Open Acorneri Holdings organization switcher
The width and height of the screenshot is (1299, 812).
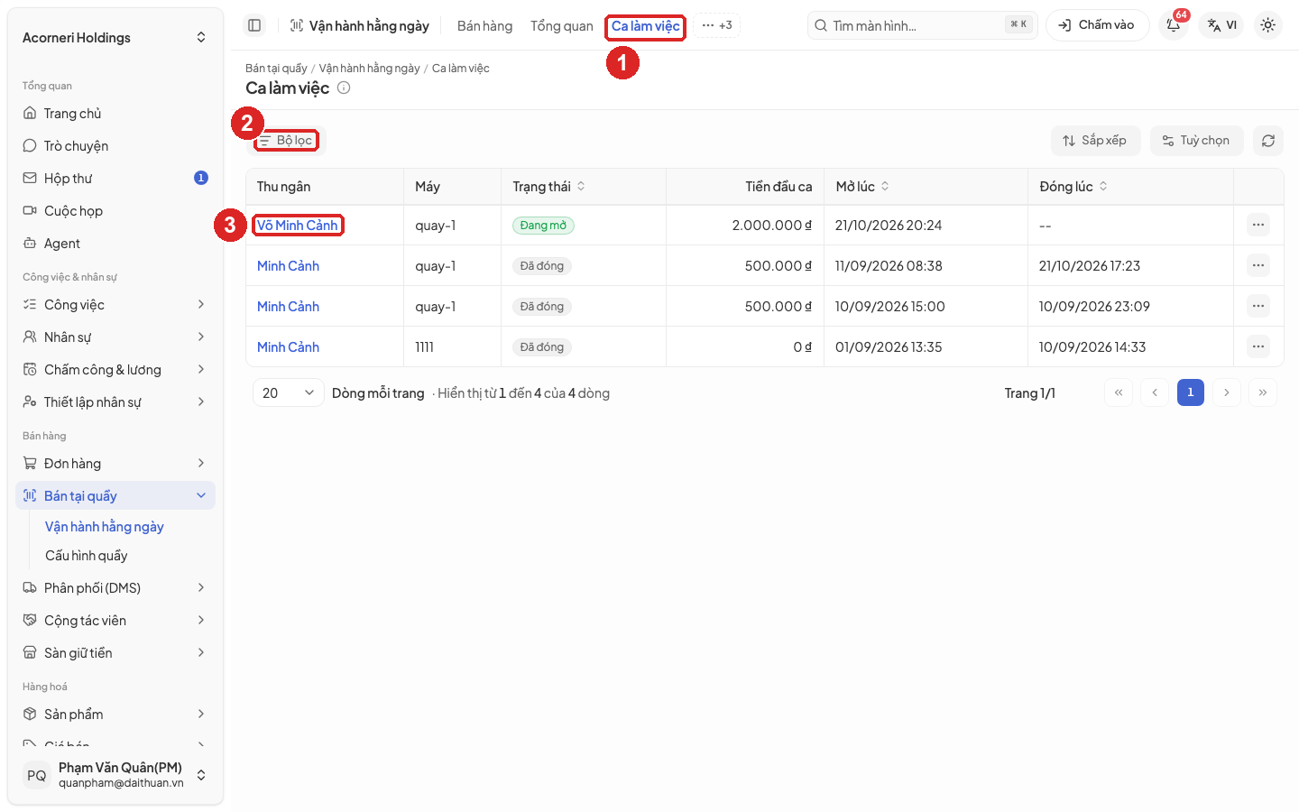tap(115, 38)
